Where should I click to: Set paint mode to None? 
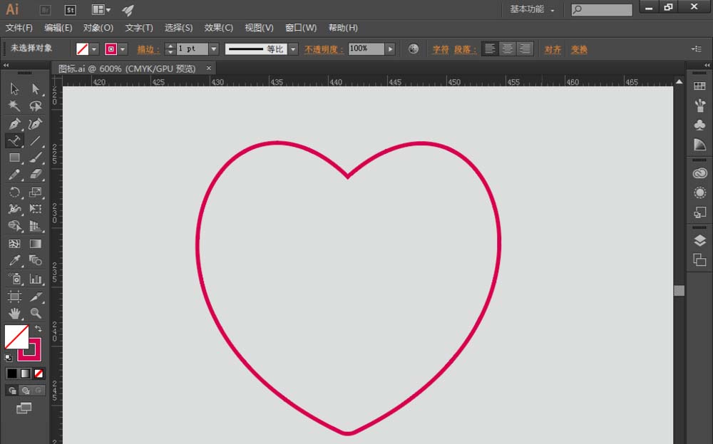[x=39, y=373]
